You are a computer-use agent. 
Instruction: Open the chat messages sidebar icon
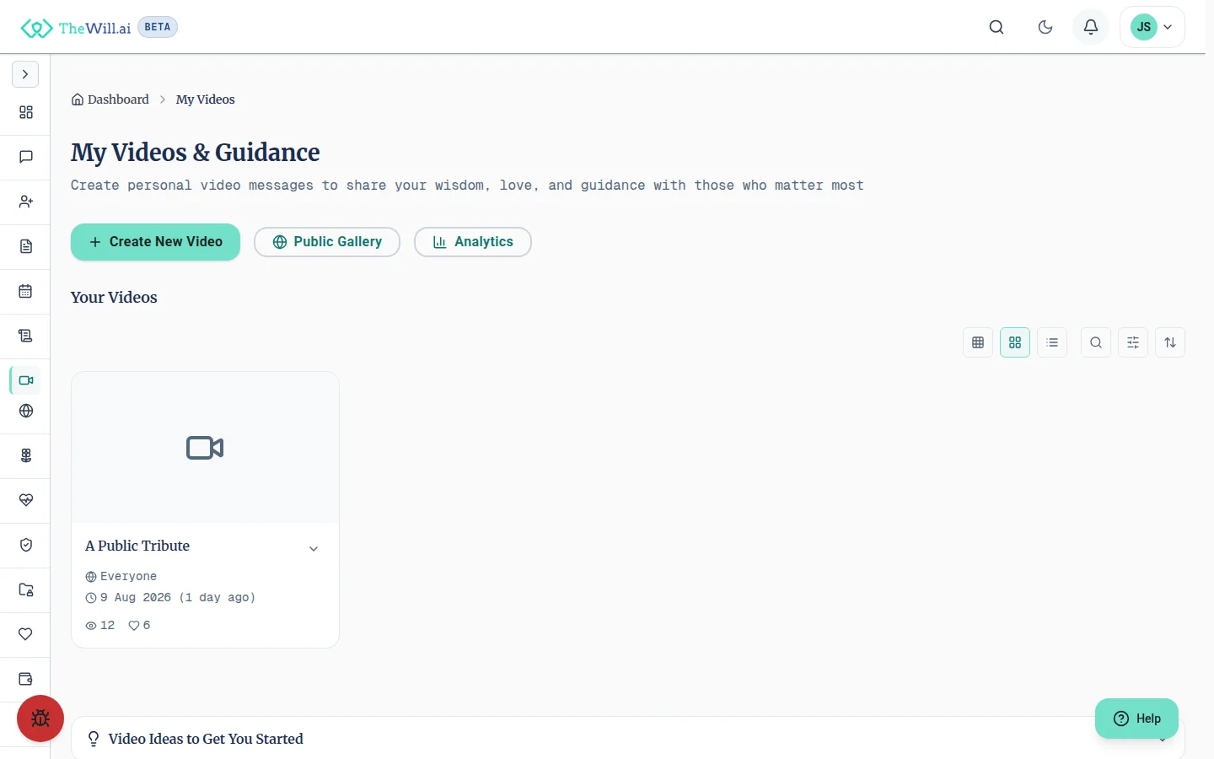coord(26,157)
